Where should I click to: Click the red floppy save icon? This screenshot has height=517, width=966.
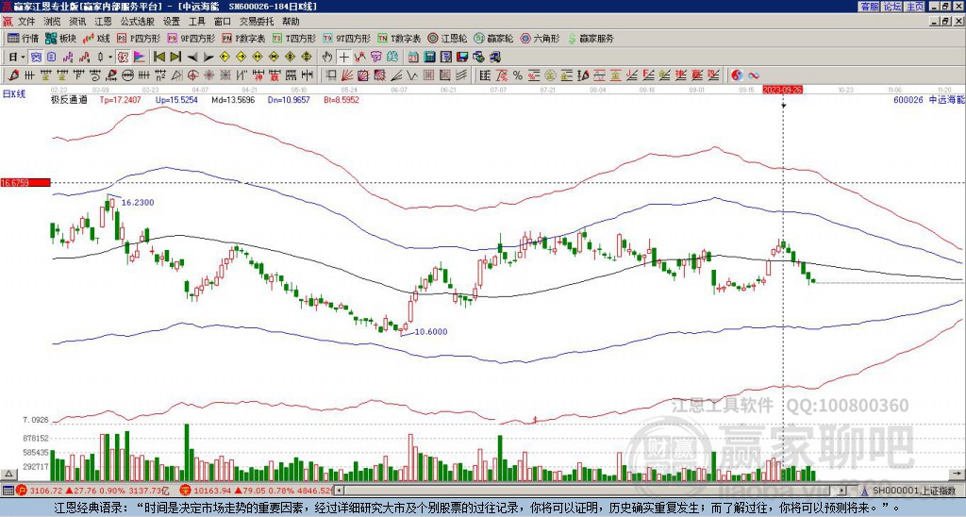click(462, 58)
